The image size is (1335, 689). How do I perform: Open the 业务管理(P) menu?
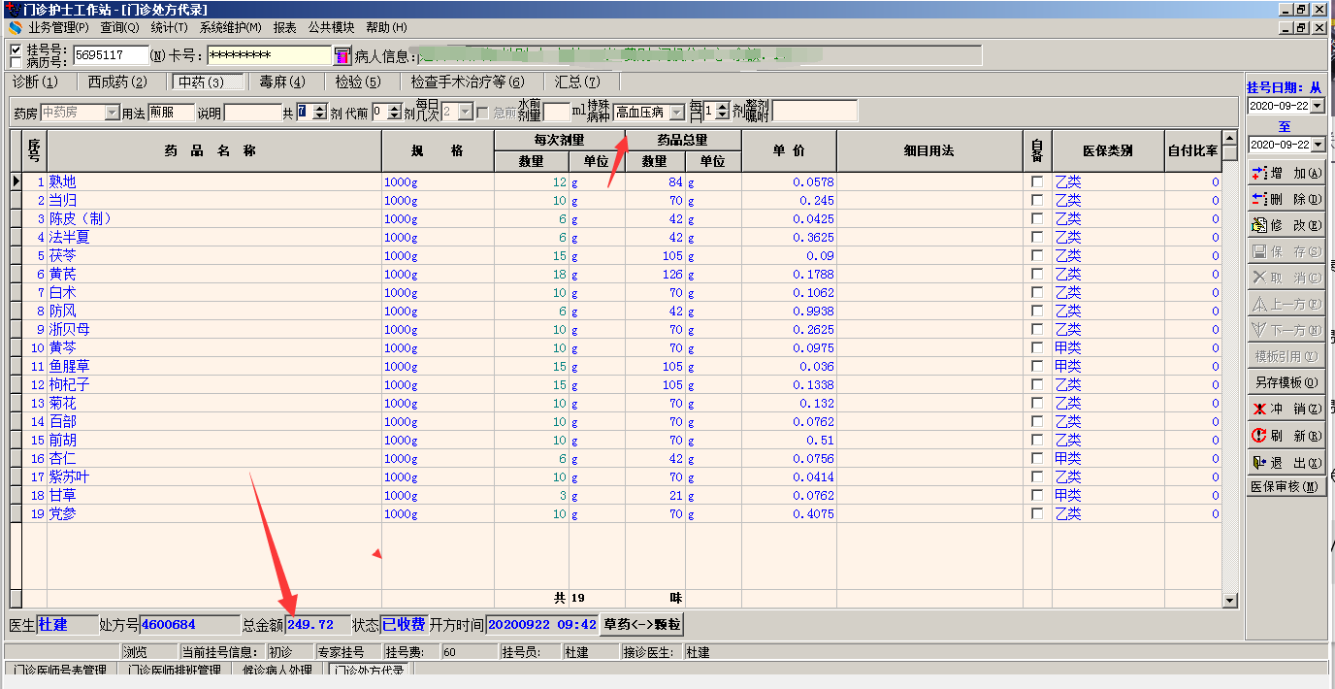[x=58, y=27]
